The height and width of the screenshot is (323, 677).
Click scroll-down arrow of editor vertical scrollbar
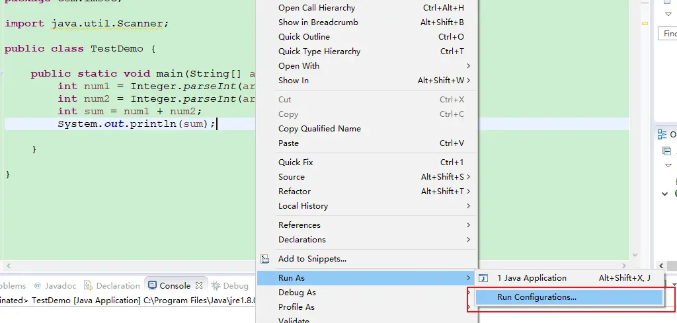click(x=635, y=255)
